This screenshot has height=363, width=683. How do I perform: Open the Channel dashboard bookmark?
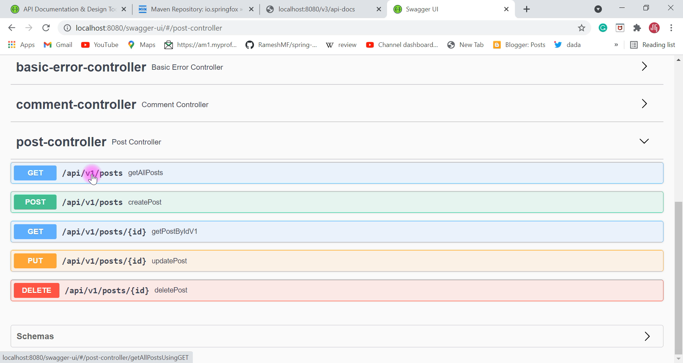[x=402, y=45]
